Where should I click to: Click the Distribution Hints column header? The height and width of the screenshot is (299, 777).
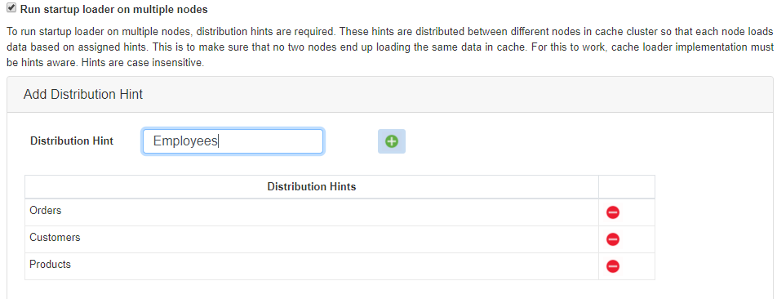click(x=312, y=187)
